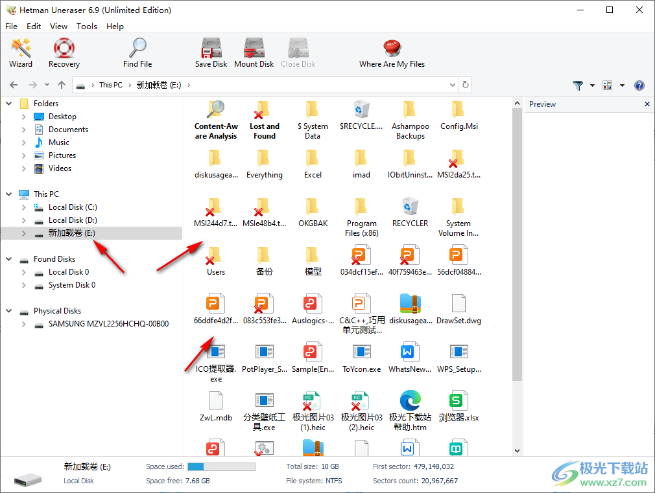This screenshot has height=493, width=655.
Task: Expand the SAMSUNG physical disk node
Action: coord(24,324)
